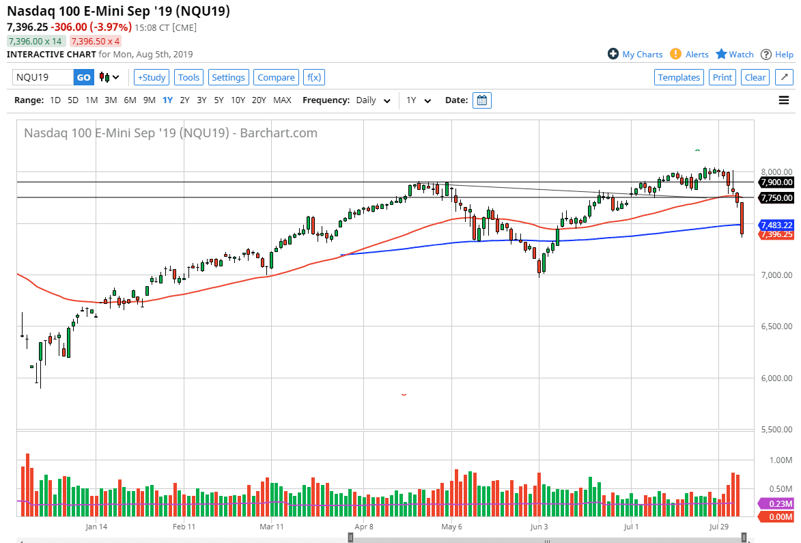Open the calendar date picker icon

click(483, 100)
